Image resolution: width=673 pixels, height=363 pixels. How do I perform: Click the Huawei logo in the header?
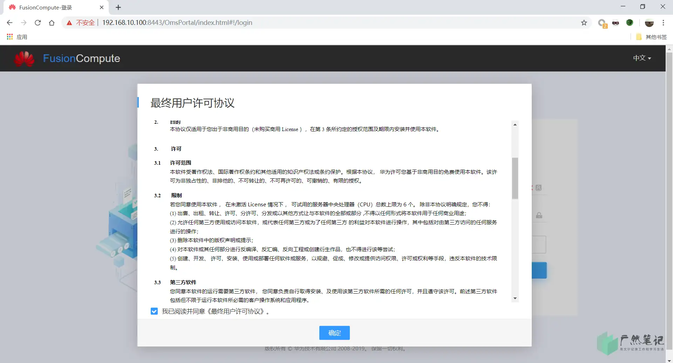pyautogui.click(x=24, y=59)
